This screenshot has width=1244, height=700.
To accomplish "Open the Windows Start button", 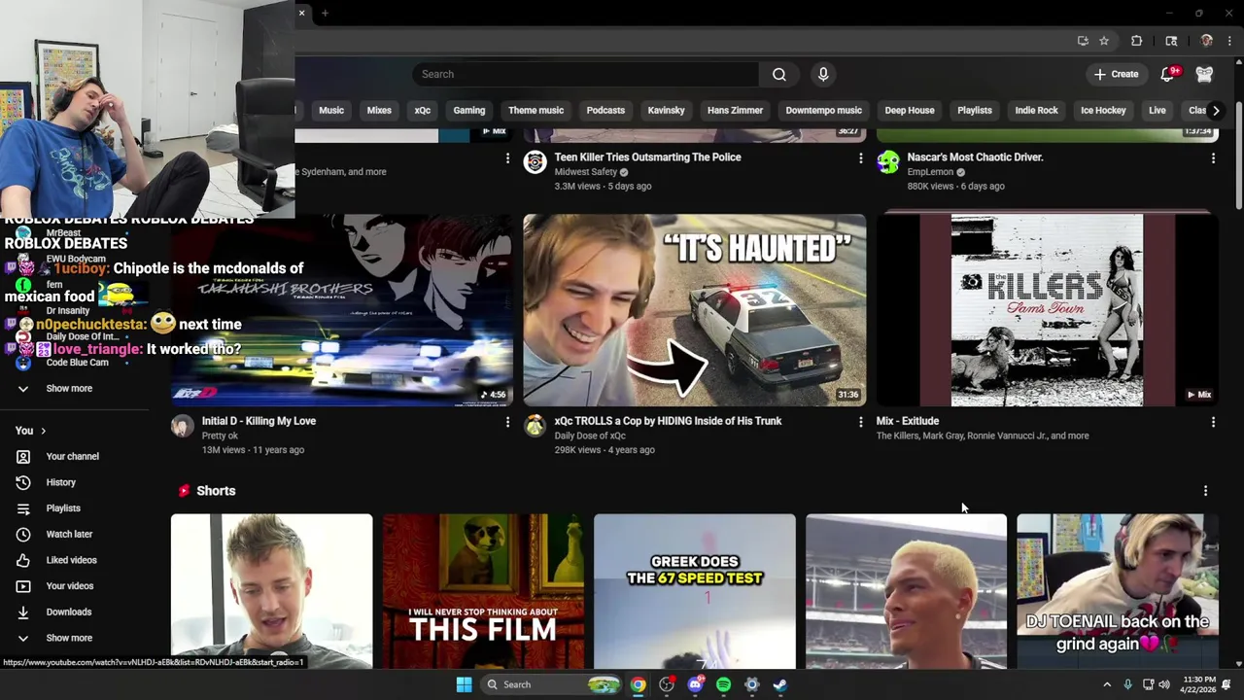I will point(464,684).
